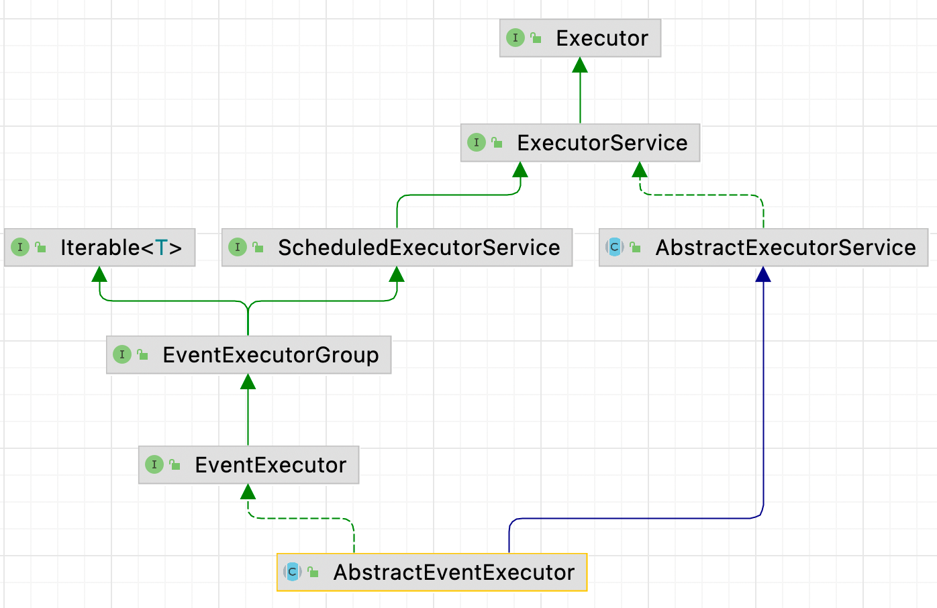937x608 pixels.
Task: Click the public visibility lock icon on Executor
Action: pyautogui.click(x=536, y=38)
